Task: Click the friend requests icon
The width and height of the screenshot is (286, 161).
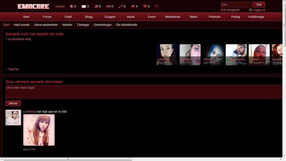Action: pyautogui.click(x=96, y=6)
